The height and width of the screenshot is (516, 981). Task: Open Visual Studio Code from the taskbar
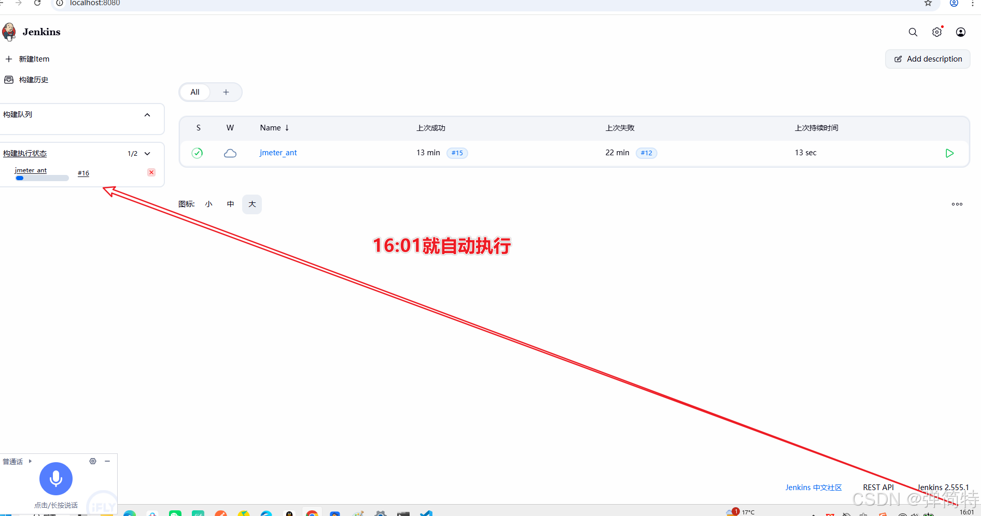pos(426,513)
